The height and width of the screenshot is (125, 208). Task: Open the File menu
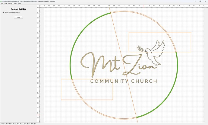point(2,4)
